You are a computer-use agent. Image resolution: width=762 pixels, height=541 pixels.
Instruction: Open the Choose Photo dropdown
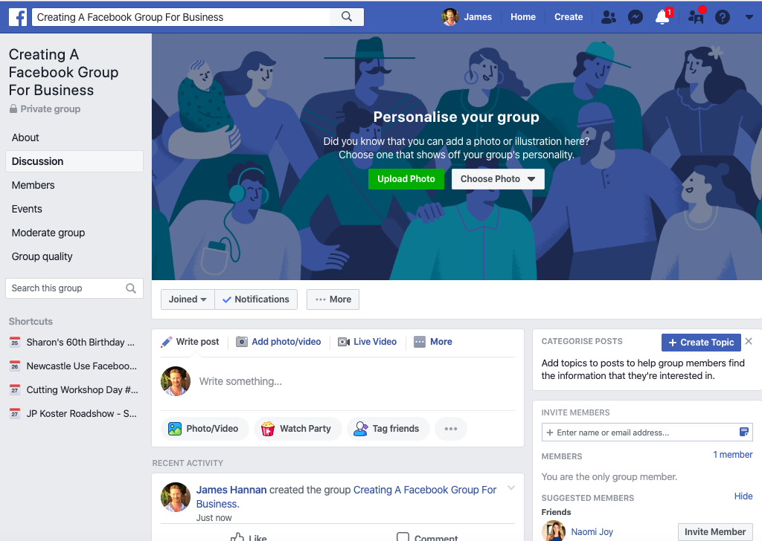(498, 179)
